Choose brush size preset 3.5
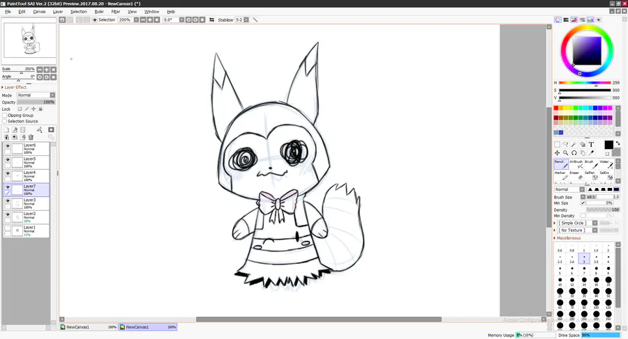Screen dimensions: 628x339 click(596, 259)
